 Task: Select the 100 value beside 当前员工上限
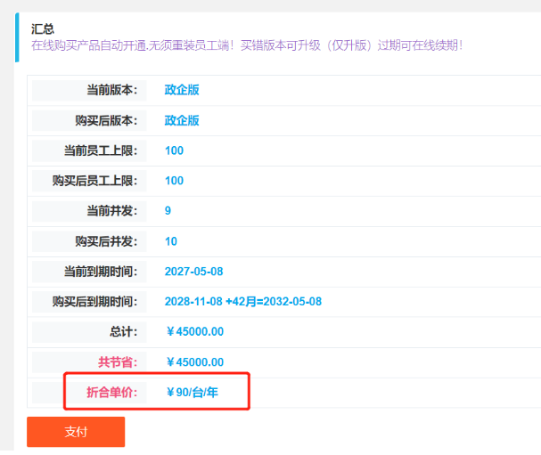[x=174, y=150]
